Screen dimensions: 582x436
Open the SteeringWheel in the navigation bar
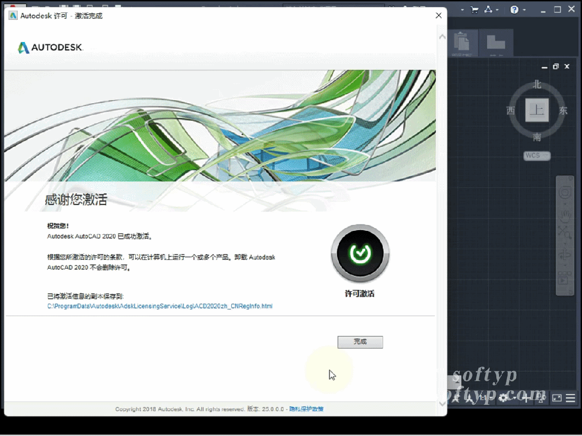[565, 193]
